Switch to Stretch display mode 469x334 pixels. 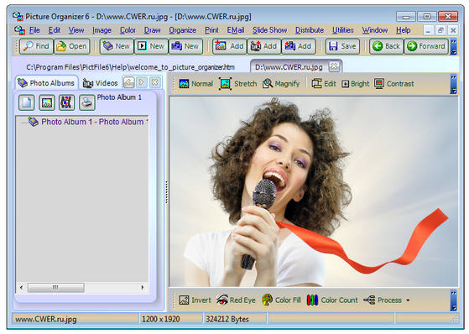coord(238,84)
